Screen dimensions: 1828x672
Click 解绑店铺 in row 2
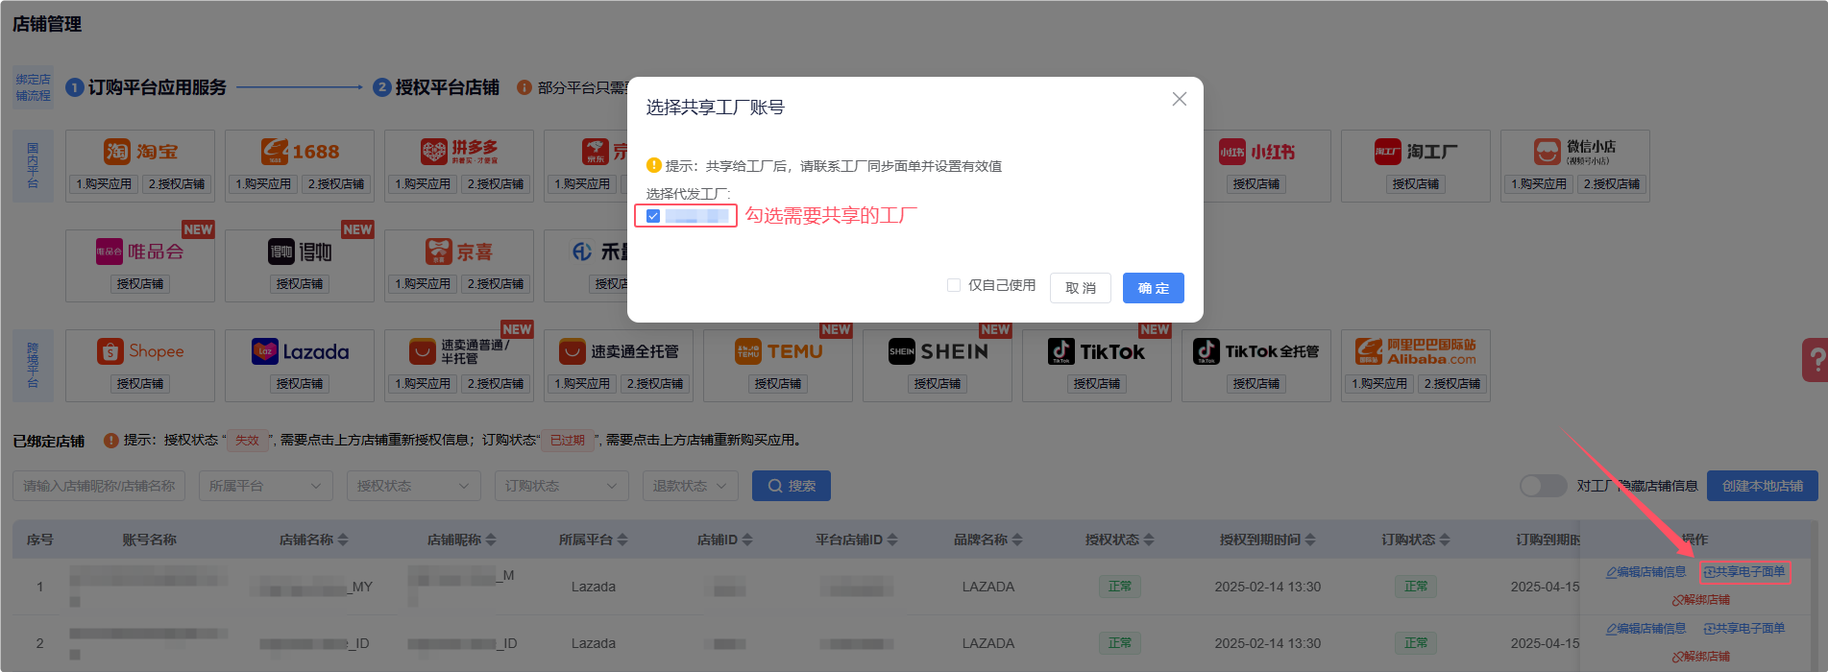[1701, 657]
